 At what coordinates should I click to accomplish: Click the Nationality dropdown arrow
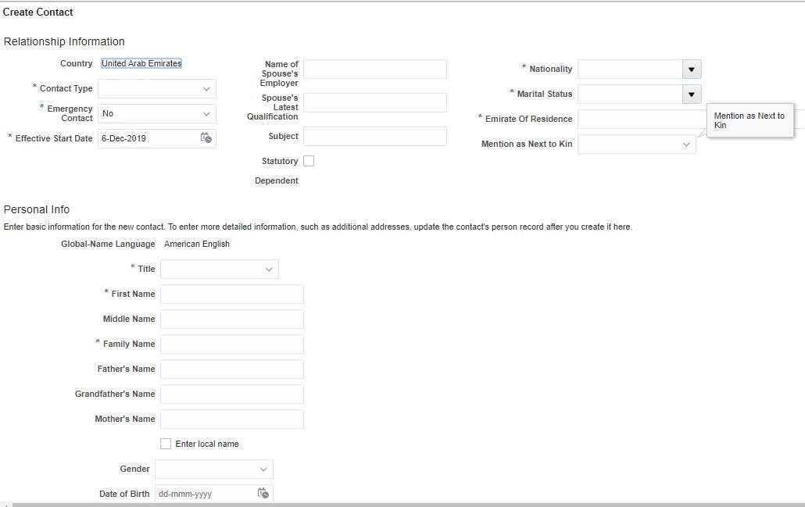[x=691, y=69]
